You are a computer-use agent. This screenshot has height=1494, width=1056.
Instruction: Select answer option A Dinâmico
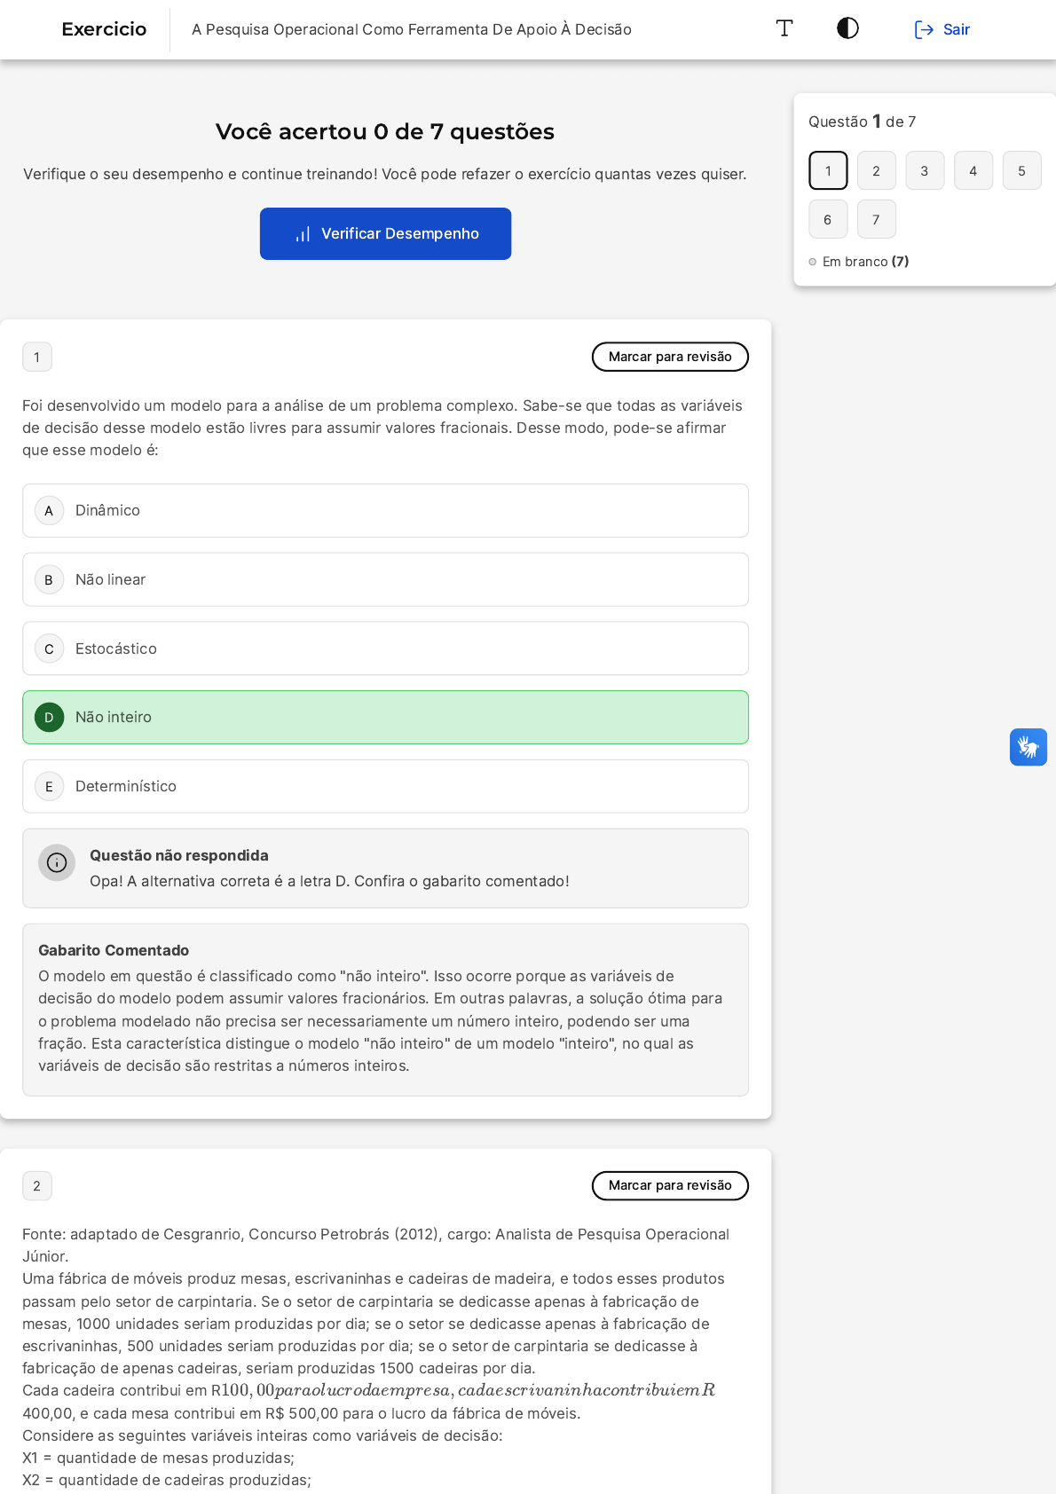[385, 510]
